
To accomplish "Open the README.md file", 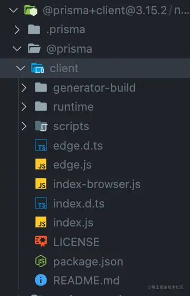I will click(87, 280).
